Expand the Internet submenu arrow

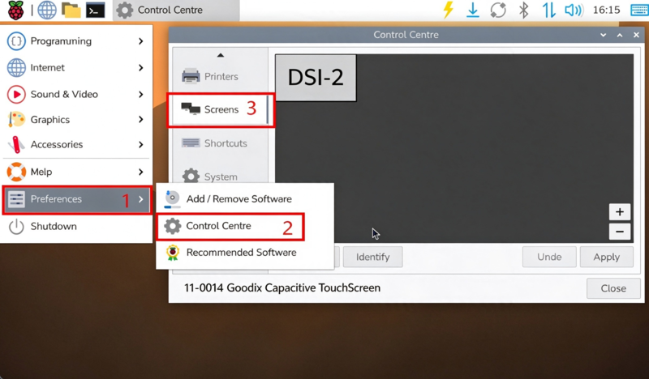pos(141,67)
